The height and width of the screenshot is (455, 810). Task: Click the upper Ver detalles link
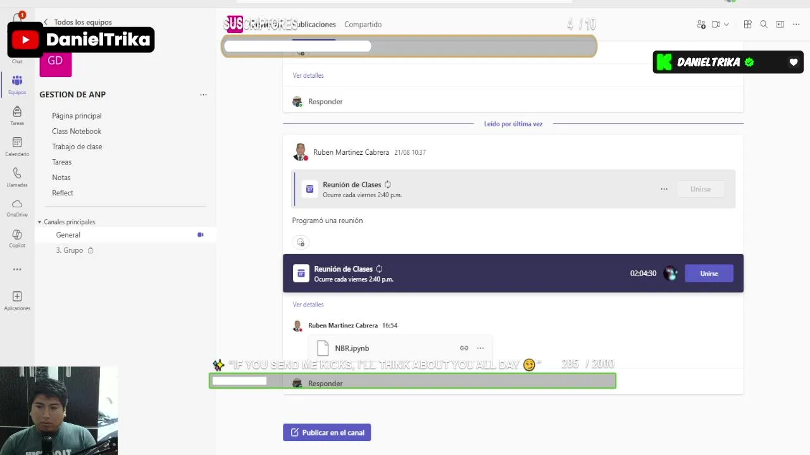308,75
